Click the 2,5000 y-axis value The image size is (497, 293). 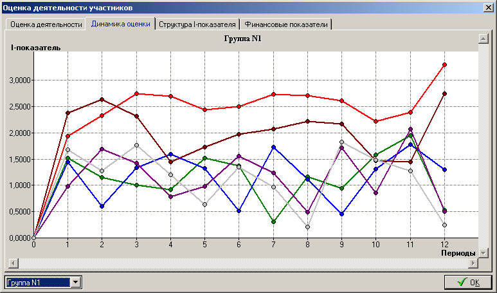20,107
